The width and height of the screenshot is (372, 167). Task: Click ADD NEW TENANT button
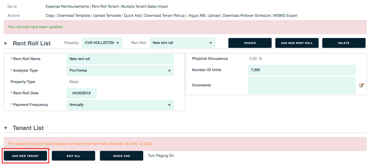click(x=25, y=156)
